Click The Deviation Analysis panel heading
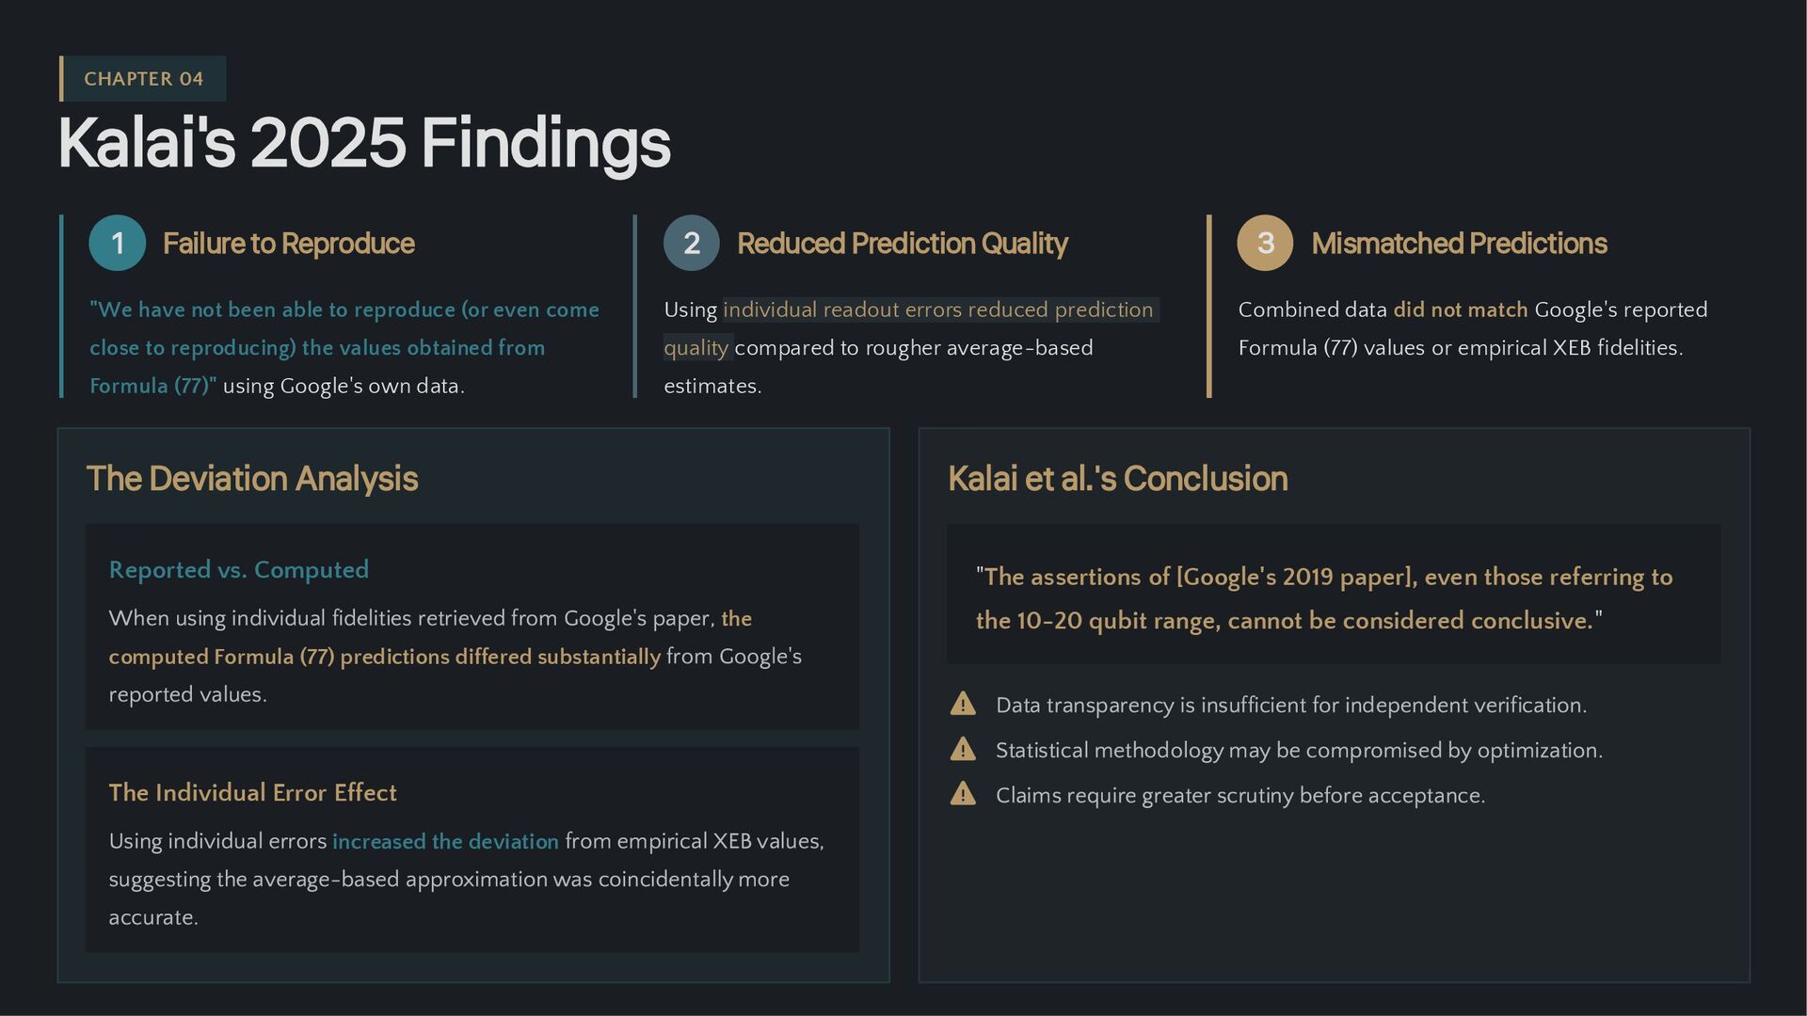 tap(252, 479)
